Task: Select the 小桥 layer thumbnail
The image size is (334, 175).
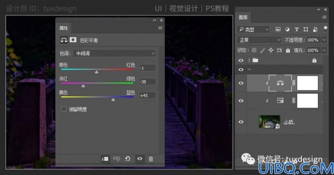Action: 270,122
